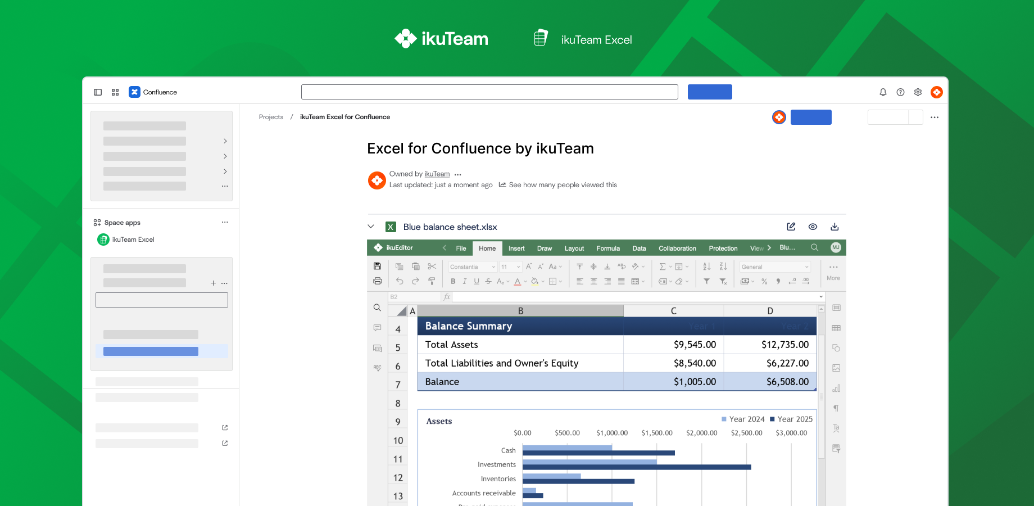
Task: Click the AutoSum icon
Action: tap(661, 266)
